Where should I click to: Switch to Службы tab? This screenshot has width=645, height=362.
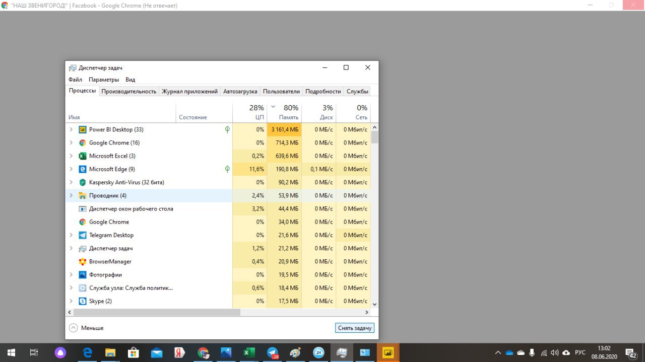point(357,91)
